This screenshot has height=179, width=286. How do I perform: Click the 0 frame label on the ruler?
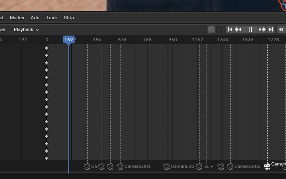pos(47,40)
